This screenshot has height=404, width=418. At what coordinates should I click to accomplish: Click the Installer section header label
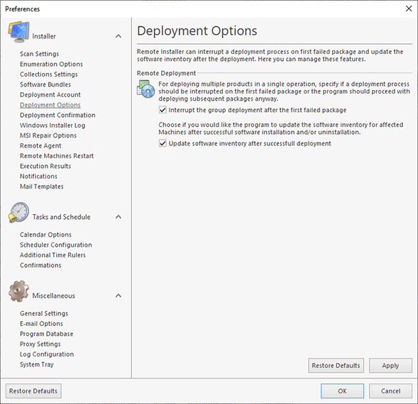tap(44, 36)
